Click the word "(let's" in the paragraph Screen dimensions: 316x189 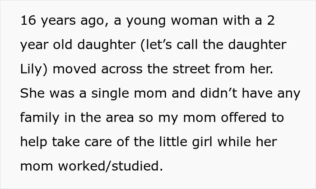click(x=156, y=45)
